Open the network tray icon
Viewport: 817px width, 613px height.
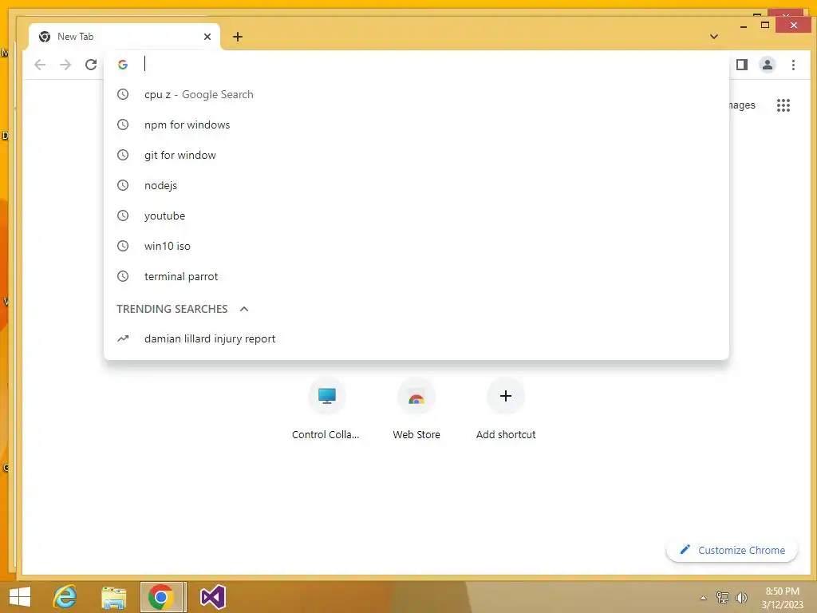[722, 598]
